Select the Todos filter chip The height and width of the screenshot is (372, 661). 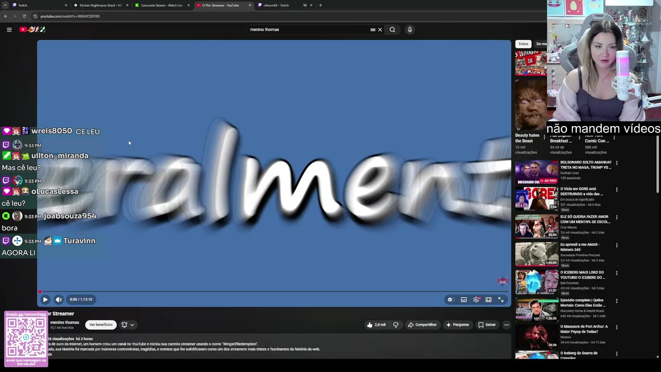(523, 44)
